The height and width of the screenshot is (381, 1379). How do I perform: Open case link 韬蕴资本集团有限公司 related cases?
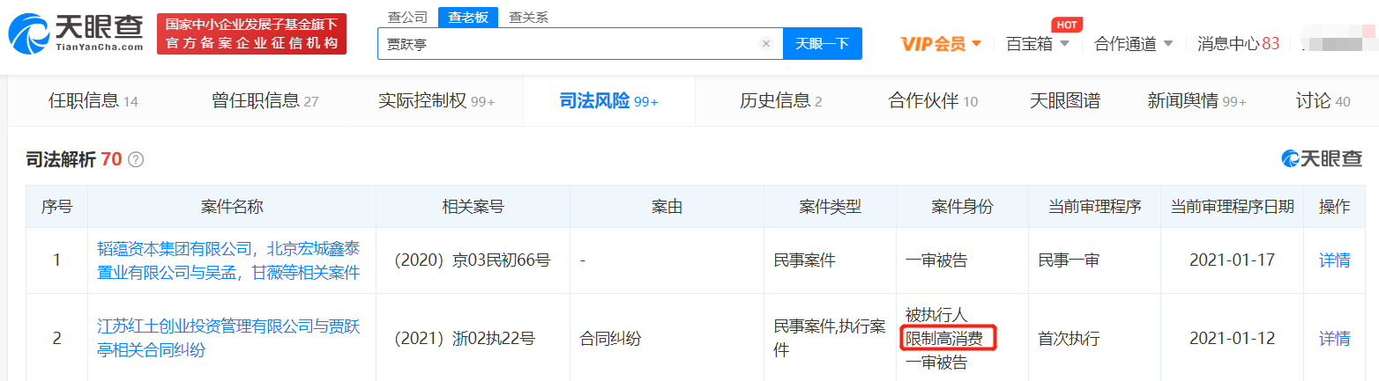coord(228,260)
